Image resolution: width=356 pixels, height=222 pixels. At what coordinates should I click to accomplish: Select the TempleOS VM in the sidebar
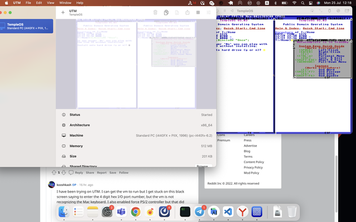(26, 26)
